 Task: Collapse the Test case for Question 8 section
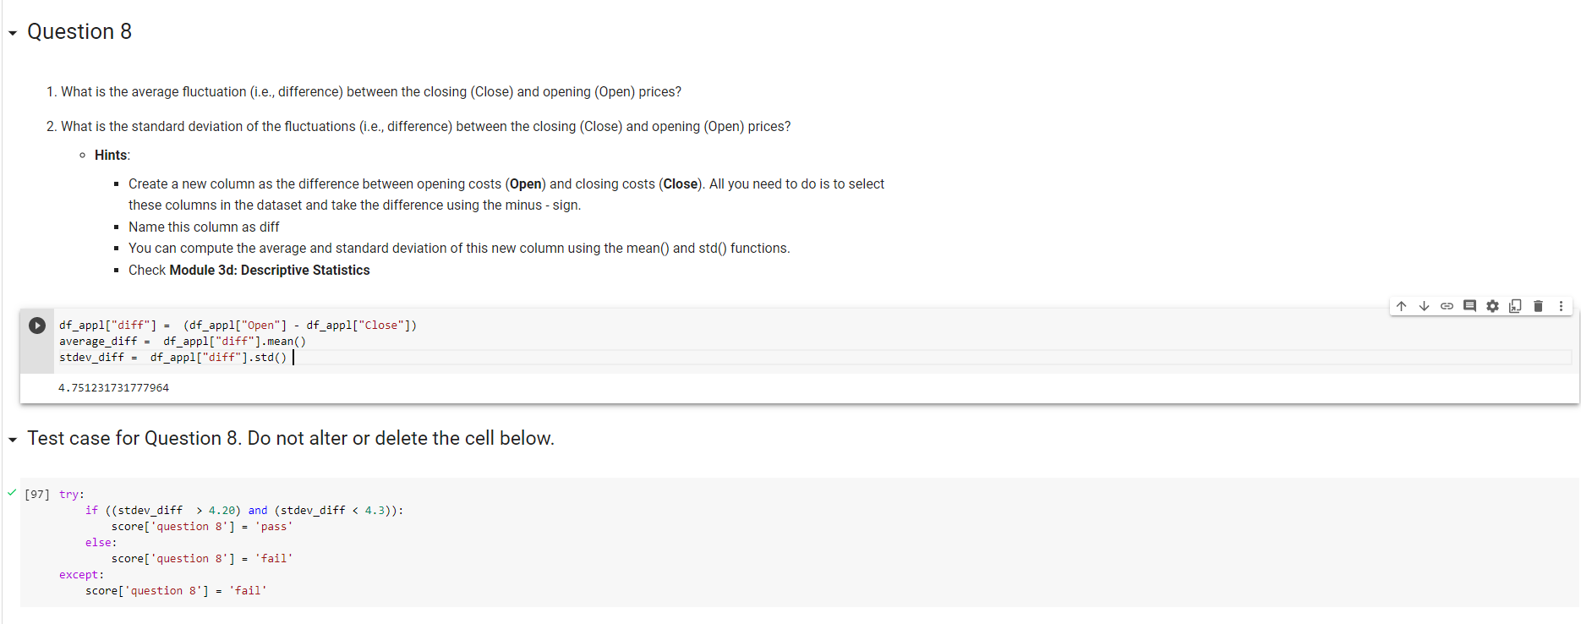pyautogui.click(x=11, y=439)
